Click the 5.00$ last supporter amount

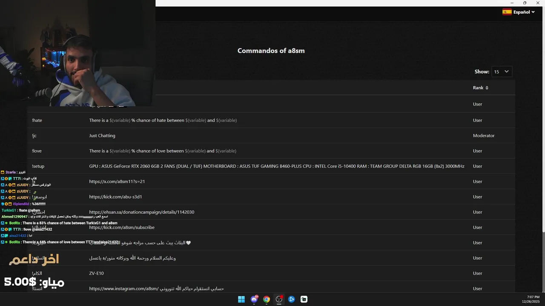click(20, 282)
